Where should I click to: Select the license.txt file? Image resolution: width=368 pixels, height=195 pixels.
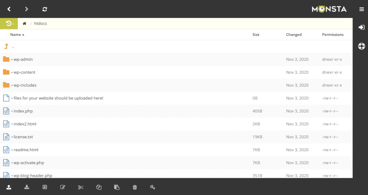point(23,137)
